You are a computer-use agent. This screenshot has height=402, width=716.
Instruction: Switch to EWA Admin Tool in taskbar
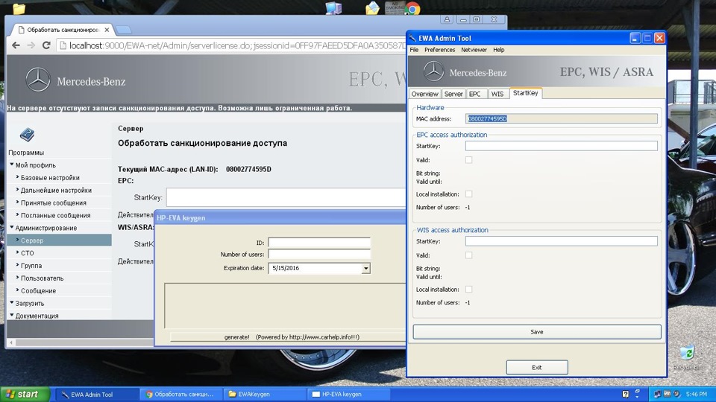coord(97,395)
